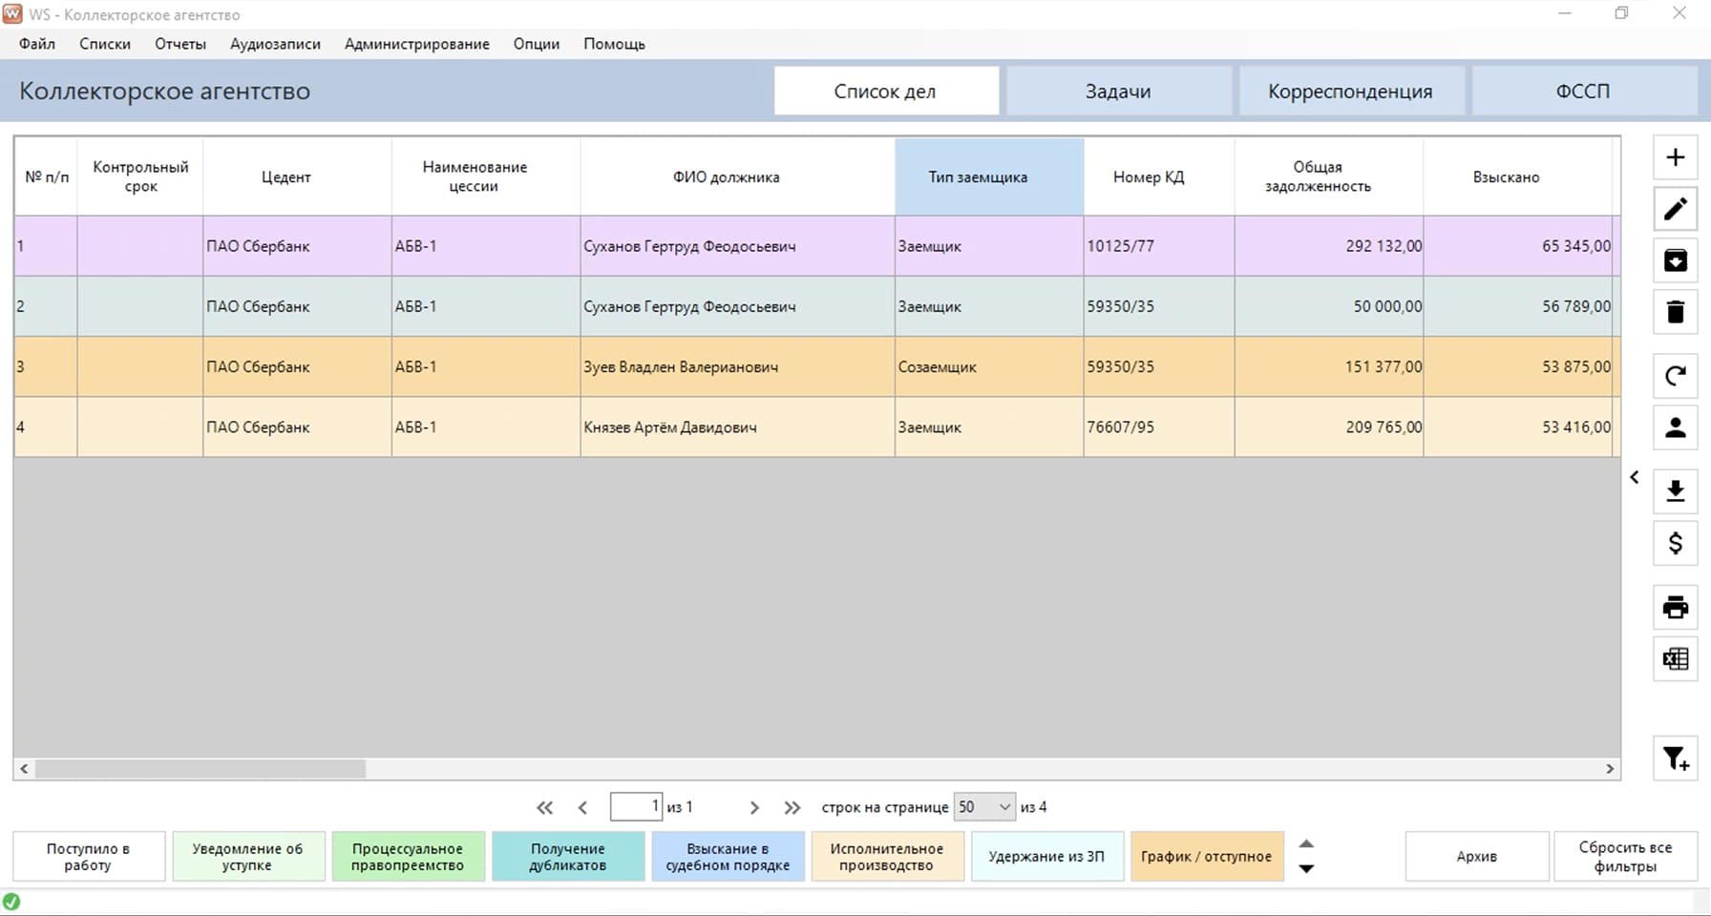Switch to the ФССП tab
1711x916 pixels.
coord(1582,92)
